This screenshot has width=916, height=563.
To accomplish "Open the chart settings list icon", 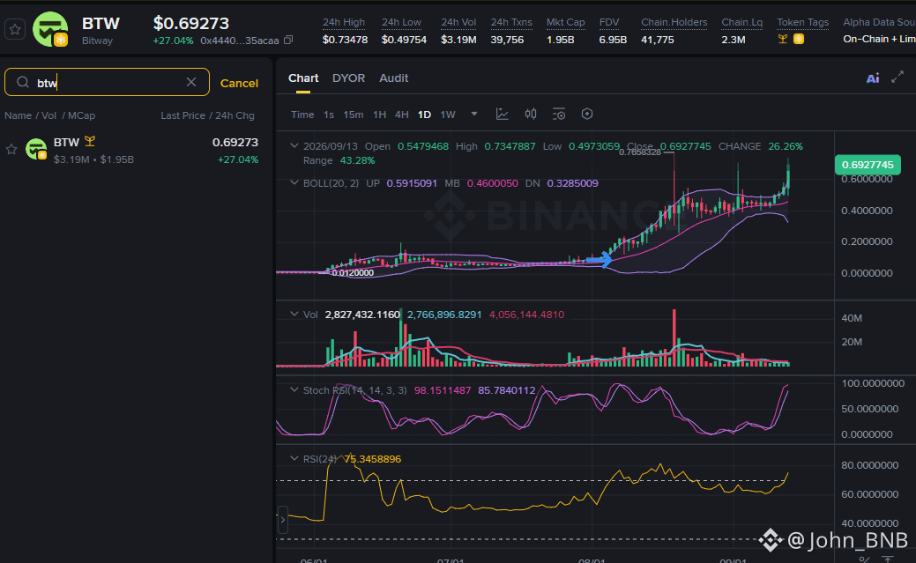I will click(558, 114).
